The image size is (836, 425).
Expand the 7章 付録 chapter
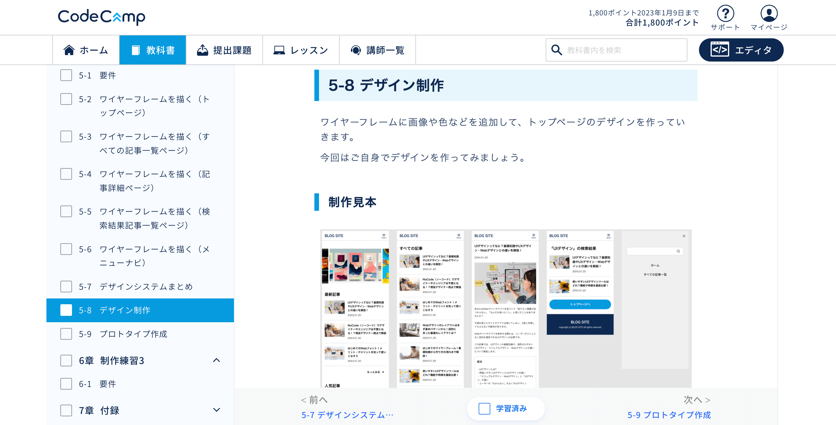[217, 410]
